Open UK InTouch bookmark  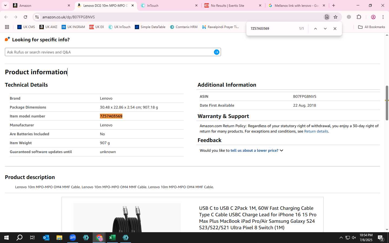point(119,27)
